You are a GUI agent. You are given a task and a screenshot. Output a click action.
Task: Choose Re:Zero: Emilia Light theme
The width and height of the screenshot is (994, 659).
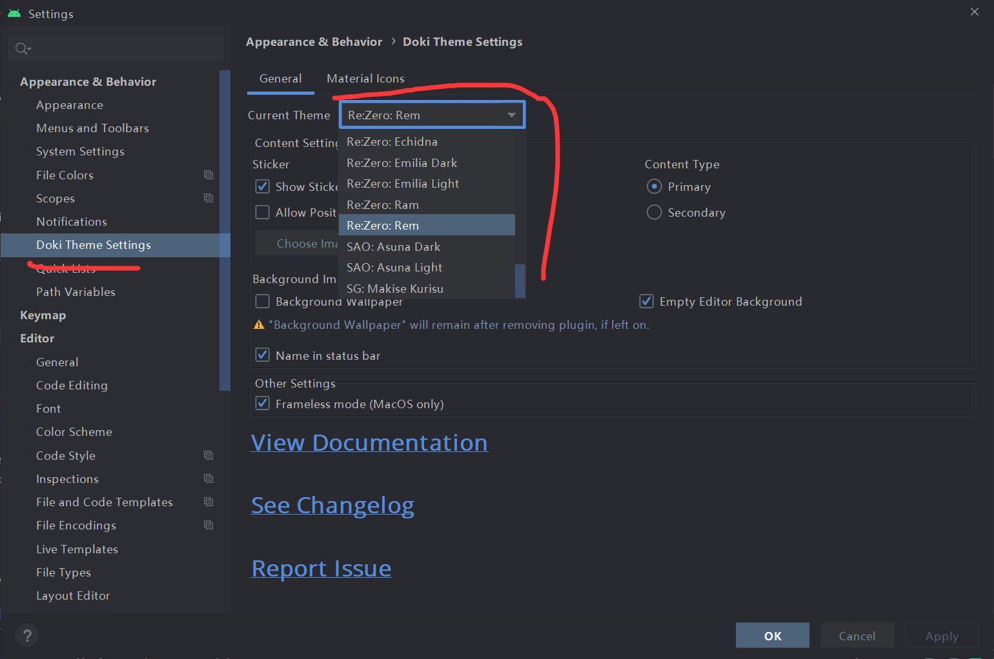tap(427, 184)
